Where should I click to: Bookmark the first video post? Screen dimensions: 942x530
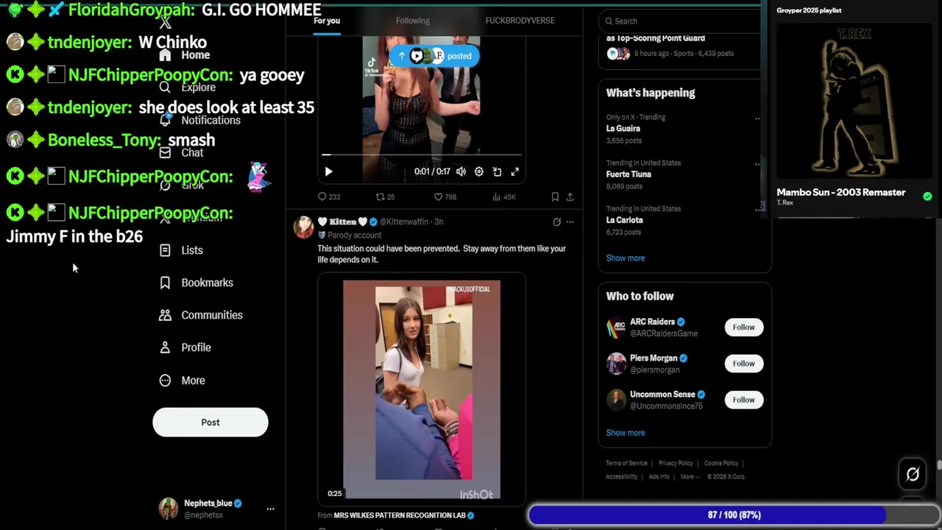[x=555, y=197]
